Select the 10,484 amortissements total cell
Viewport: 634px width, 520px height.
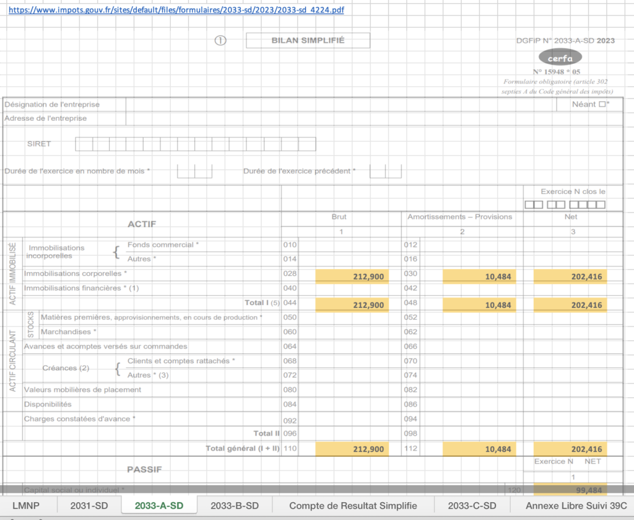[x=480, y=304]
